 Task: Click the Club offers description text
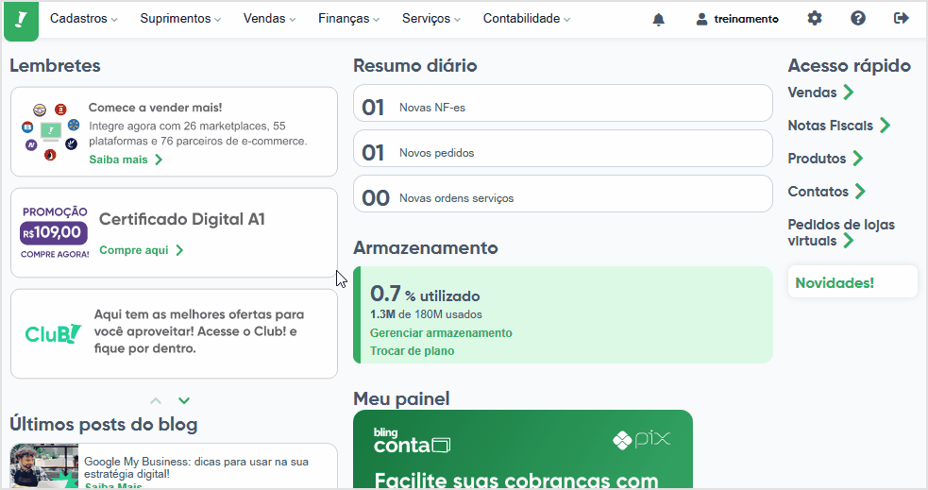(x=199, y=331)
